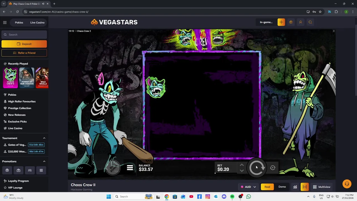Viewport: 357px width, 201px height.
Task: Click the browser address bar URL
Action: [59, 12]
